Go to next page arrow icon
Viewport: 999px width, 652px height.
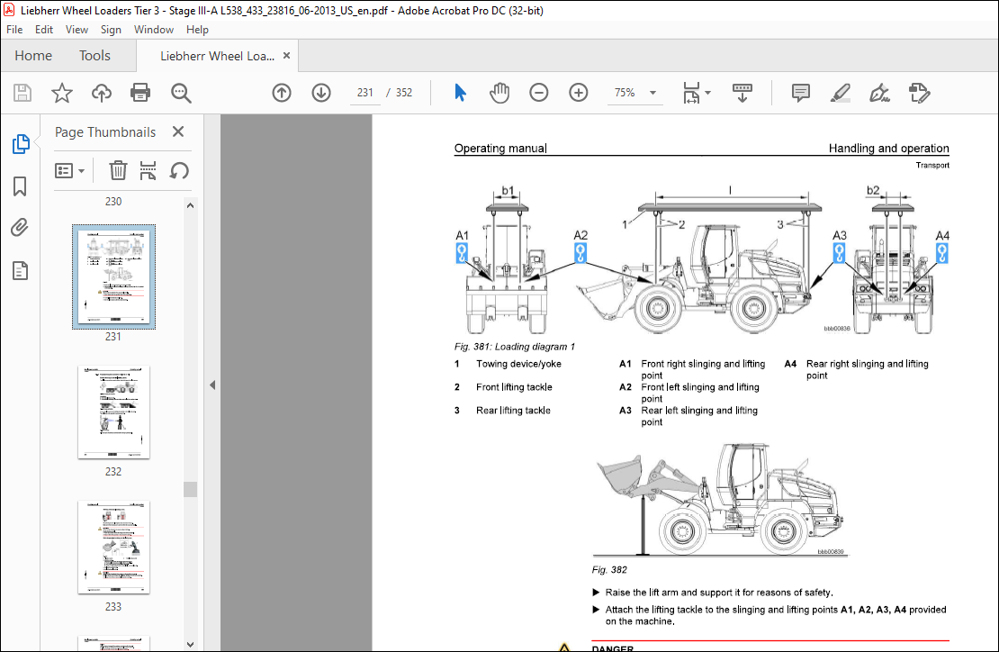pyautogui.click(x=321, y=93)
